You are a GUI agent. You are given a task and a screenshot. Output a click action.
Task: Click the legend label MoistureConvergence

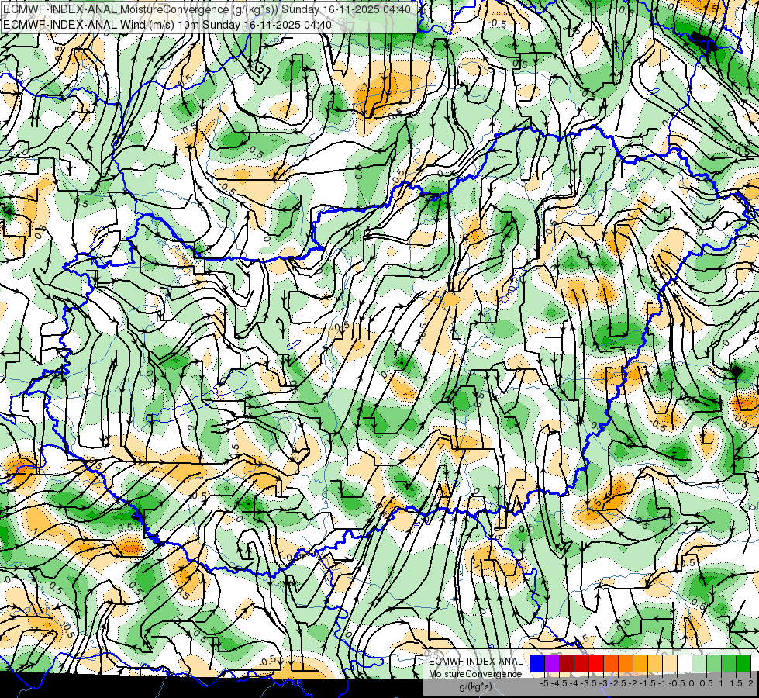coord(475,674)
